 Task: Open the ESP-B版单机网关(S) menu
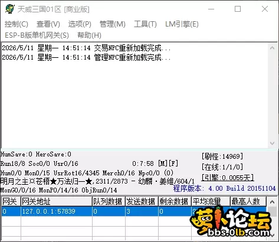pos(37,35)
